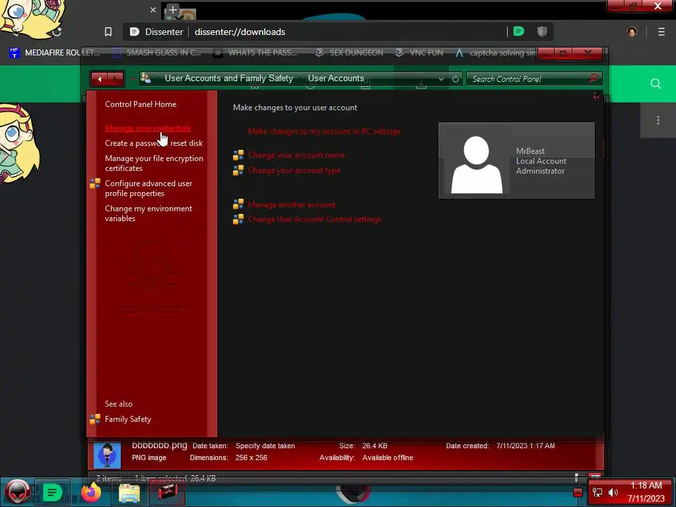Open the WHATS THE PASS... bookmark
The width and height of the screenshot is (676, 507).
pyautogui.click(x=255, y=53)
